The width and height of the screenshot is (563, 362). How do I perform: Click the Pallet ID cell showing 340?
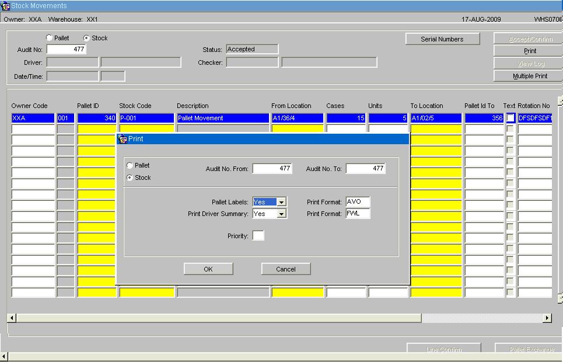tap(97, 119)
